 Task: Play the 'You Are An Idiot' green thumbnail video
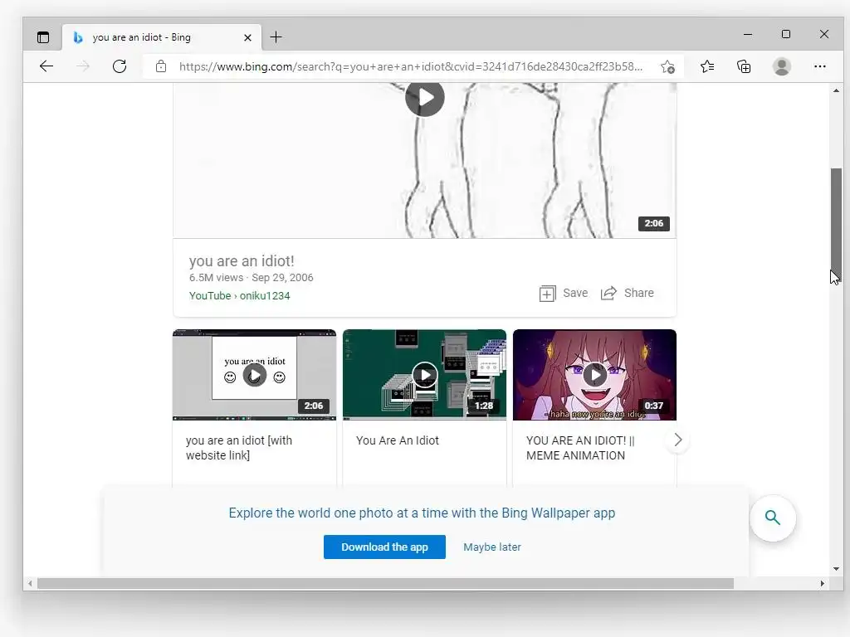coord(424,375)
